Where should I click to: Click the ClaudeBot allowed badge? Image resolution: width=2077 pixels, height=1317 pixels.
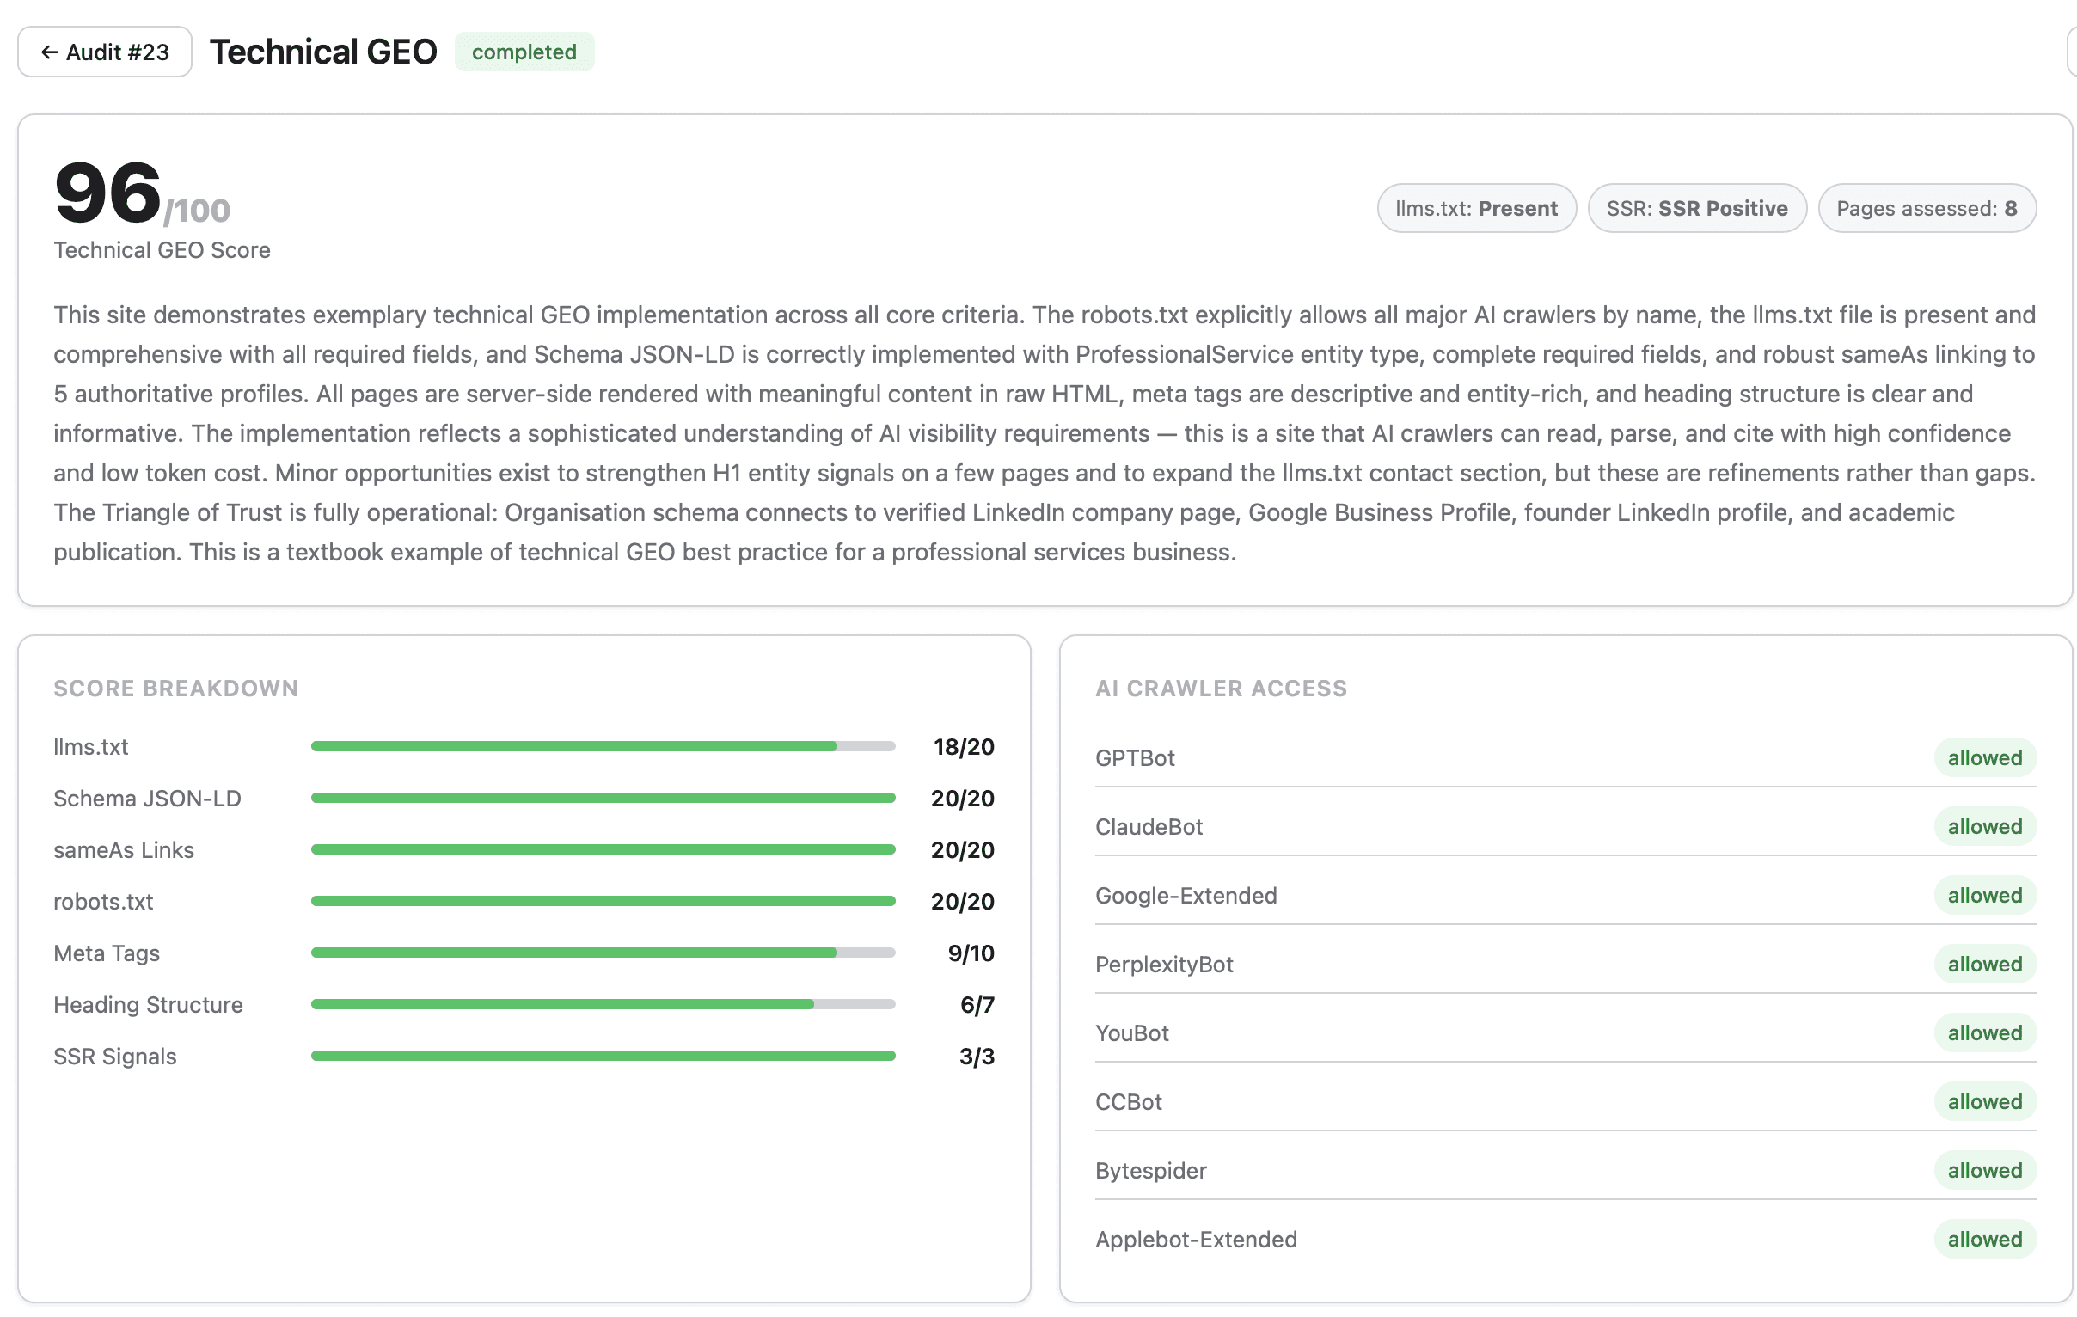coord(1984,826)
